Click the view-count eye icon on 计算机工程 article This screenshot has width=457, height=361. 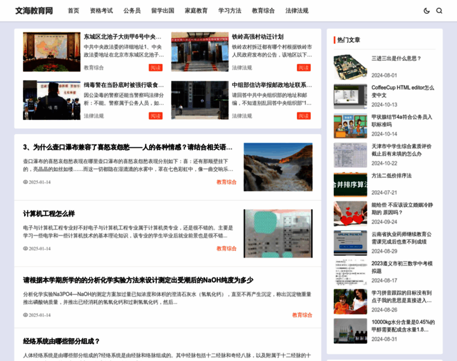click(25, 248)
